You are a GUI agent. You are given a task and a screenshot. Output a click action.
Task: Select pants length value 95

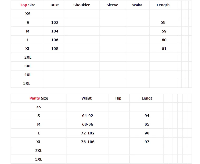[x=147, y=124]
